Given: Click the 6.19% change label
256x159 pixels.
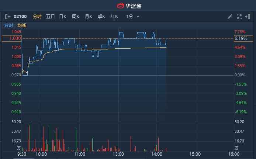Looking at the screenshot, I should (243, 38).
